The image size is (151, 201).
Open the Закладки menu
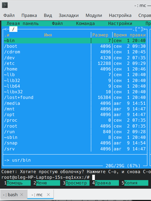pyautogui.click(x=69, y=15)
